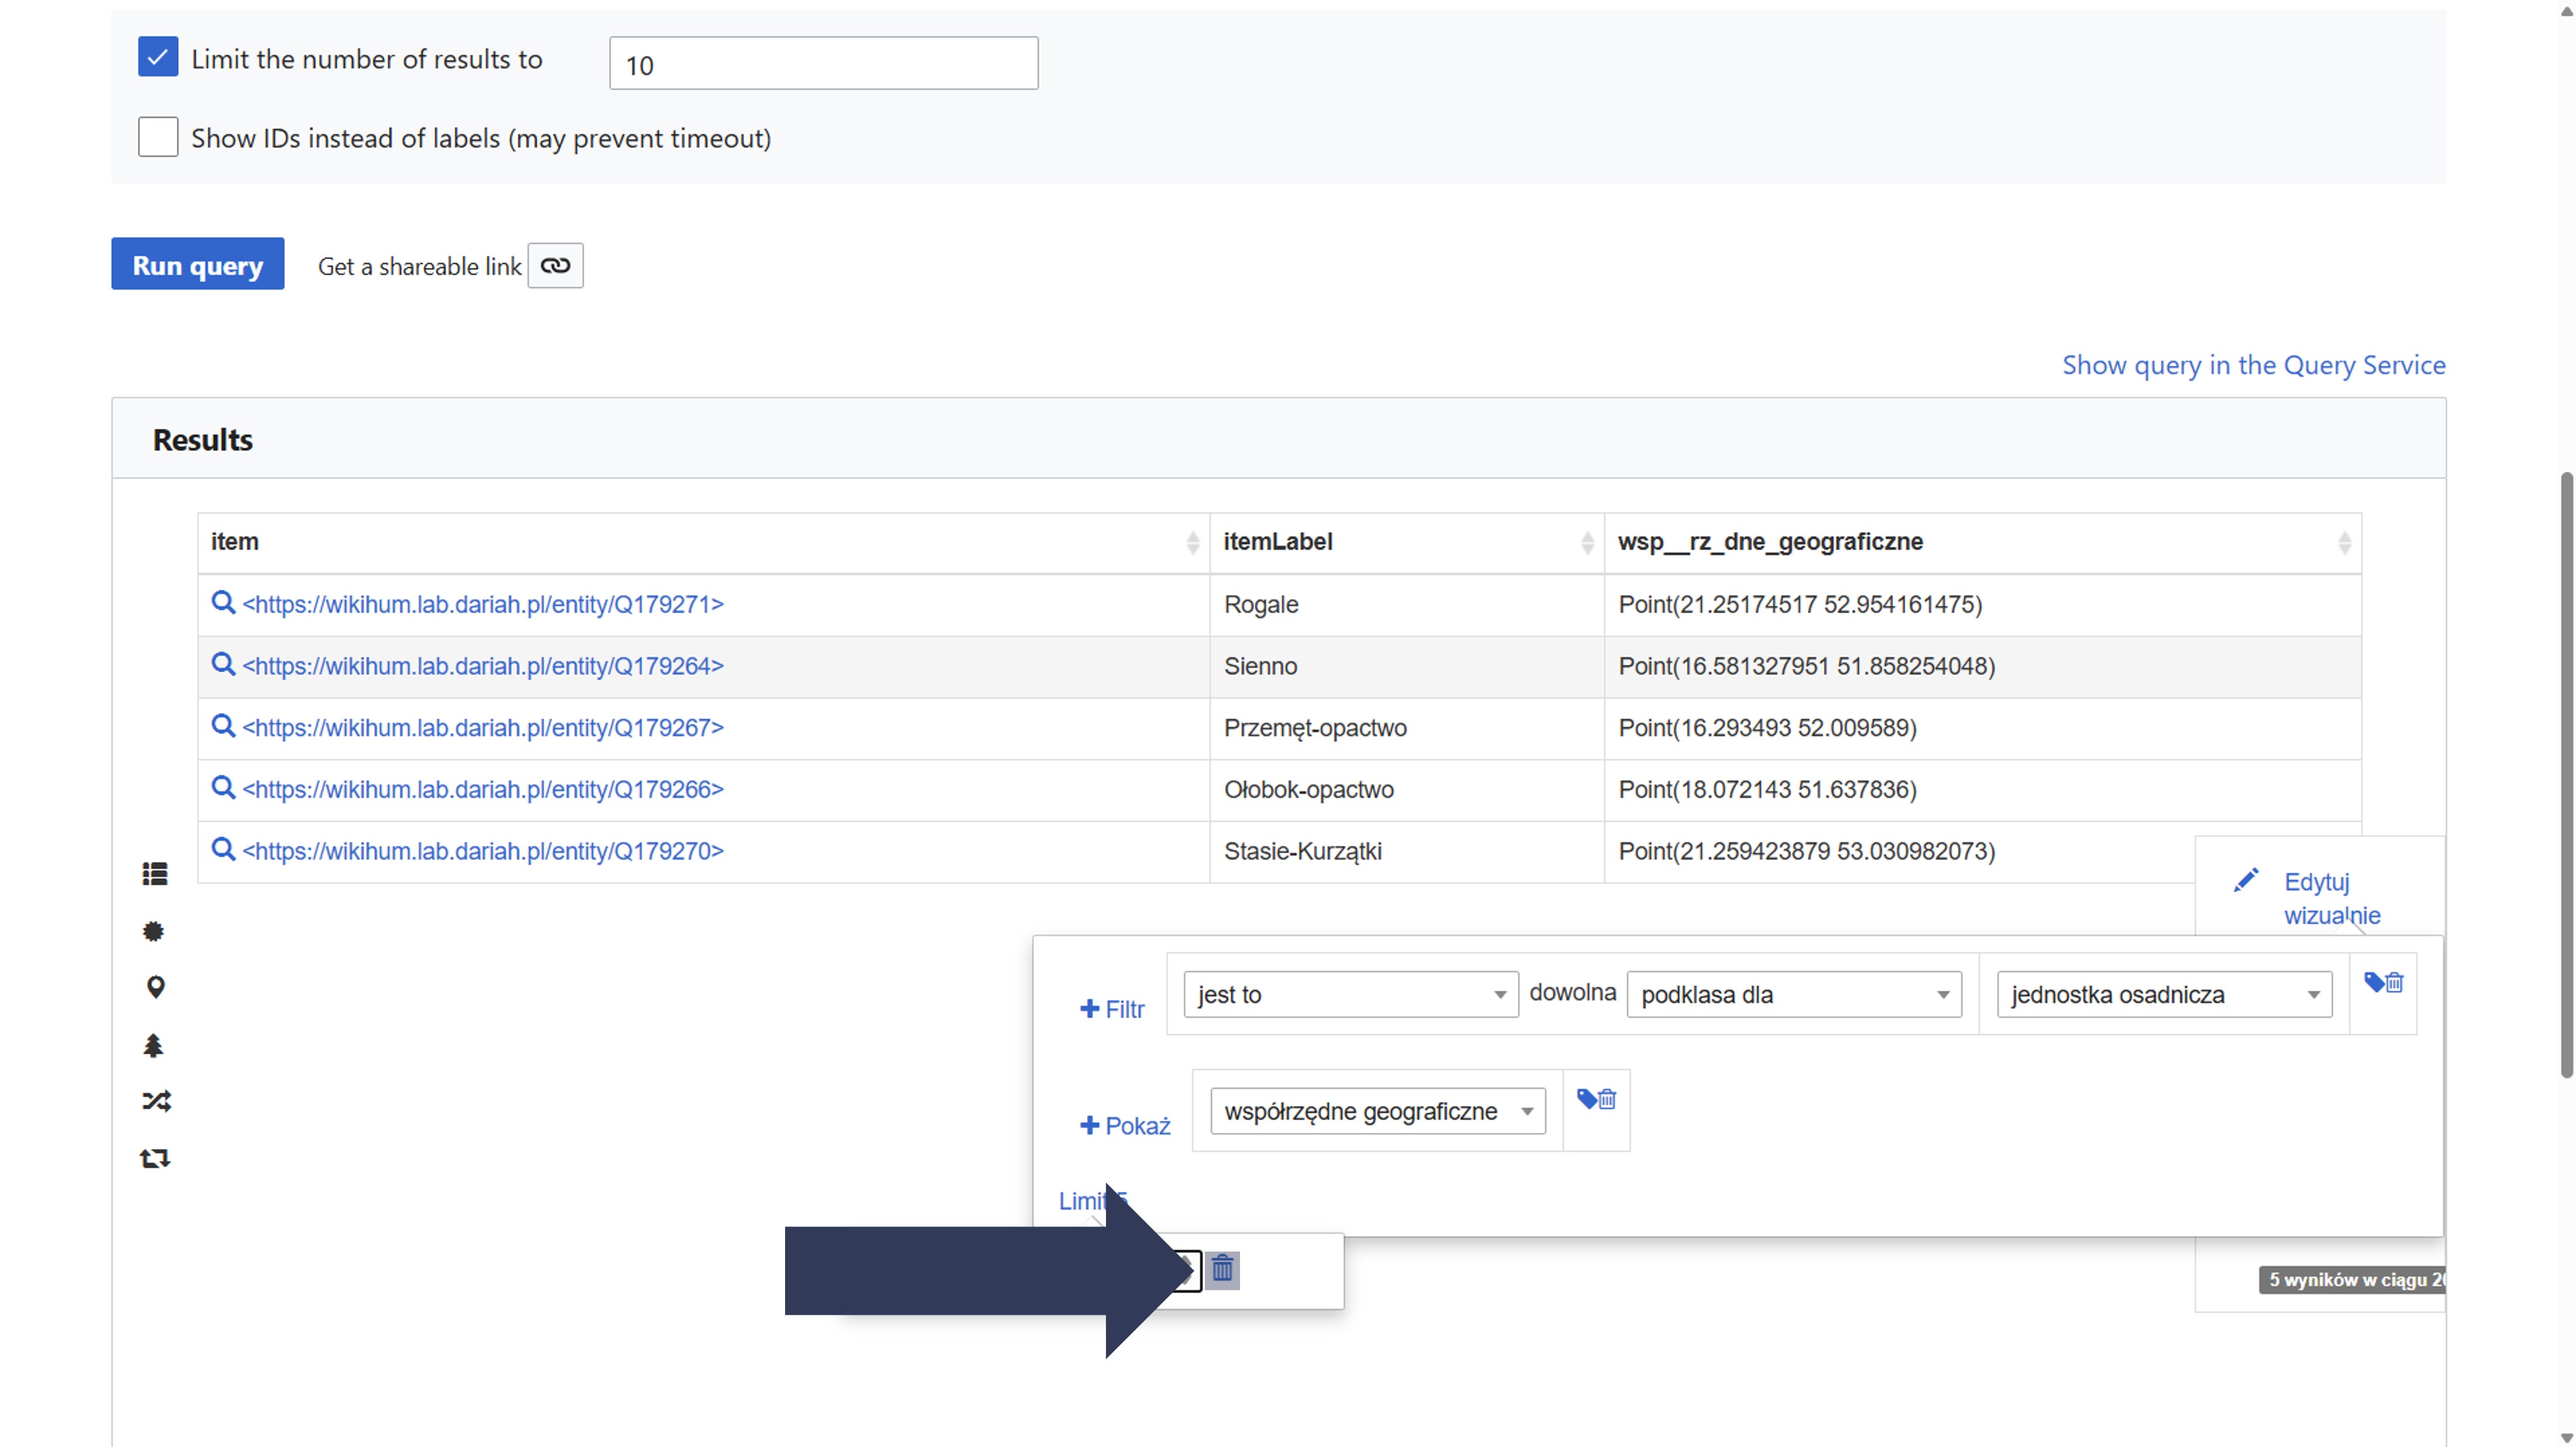Expand the 'podklasa dla' dropdown
The image size is (2576, 1447).
point(1794,994)
